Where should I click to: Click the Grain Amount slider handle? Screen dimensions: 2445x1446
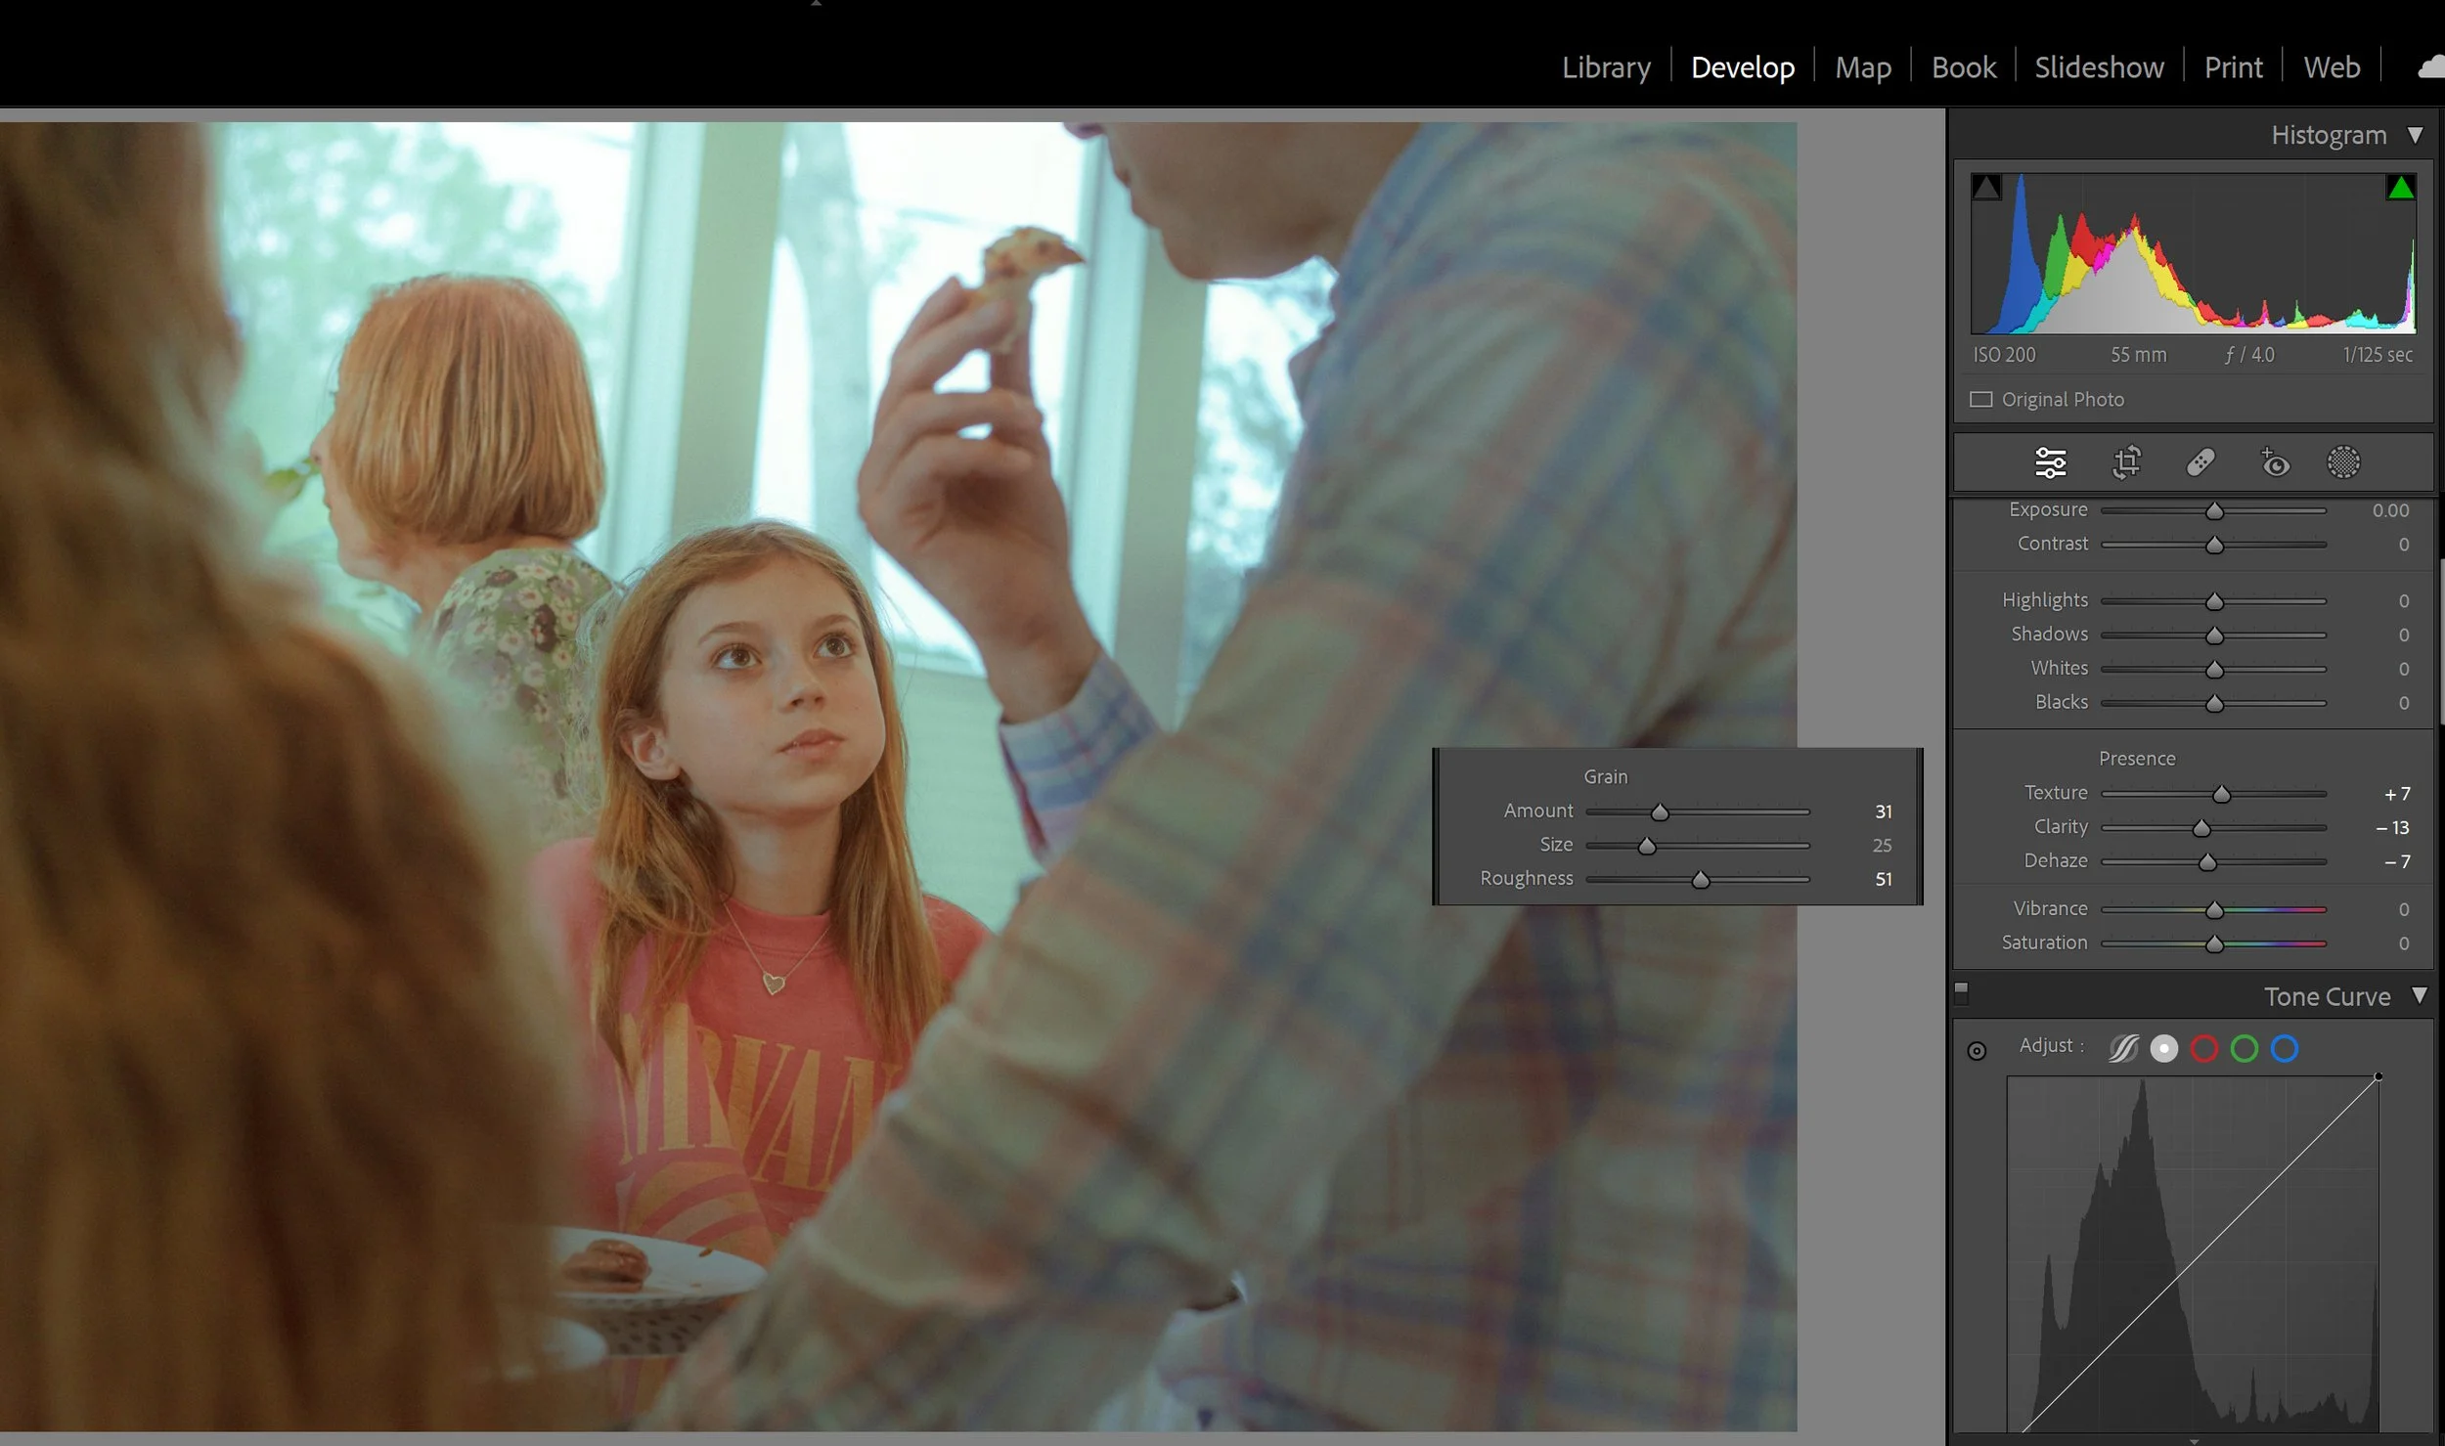pyautogui.click(x=1660, y=812)
